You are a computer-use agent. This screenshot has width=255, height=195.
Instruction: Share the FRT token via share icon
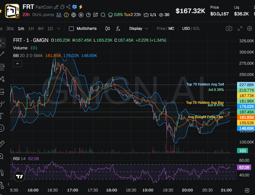coord(68,7)
